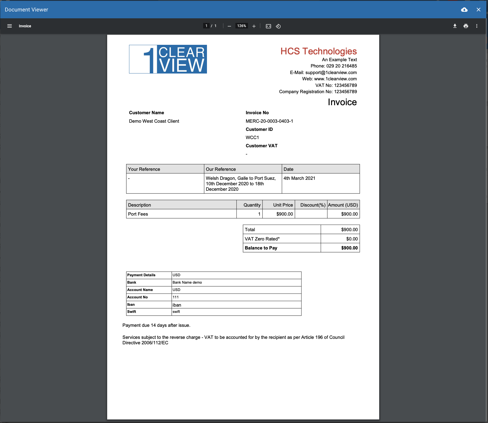Screen dimensions: 488x423
Task: Click the cloud download icon in header
Action: 464,10
